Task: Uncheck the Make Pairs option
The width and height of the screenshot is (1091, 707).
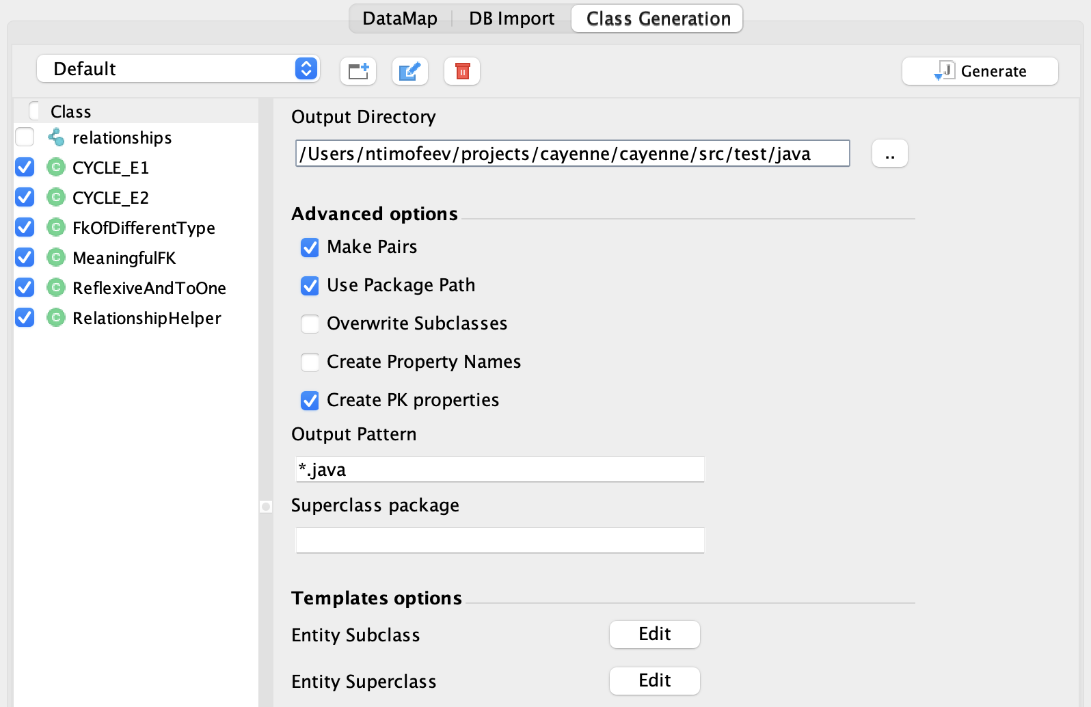Action: [x=310, y=248]
